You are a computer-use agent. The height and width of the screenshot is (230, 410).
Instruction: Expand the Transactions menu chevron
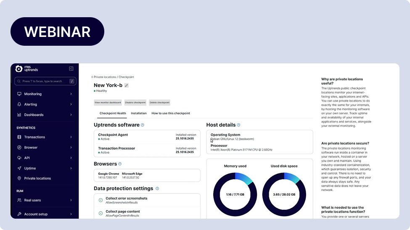71,137
